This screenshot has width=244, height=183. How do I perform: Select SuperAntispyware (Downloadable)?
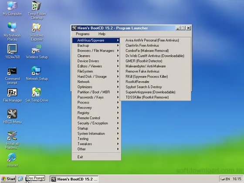click(x=155, y=92)
